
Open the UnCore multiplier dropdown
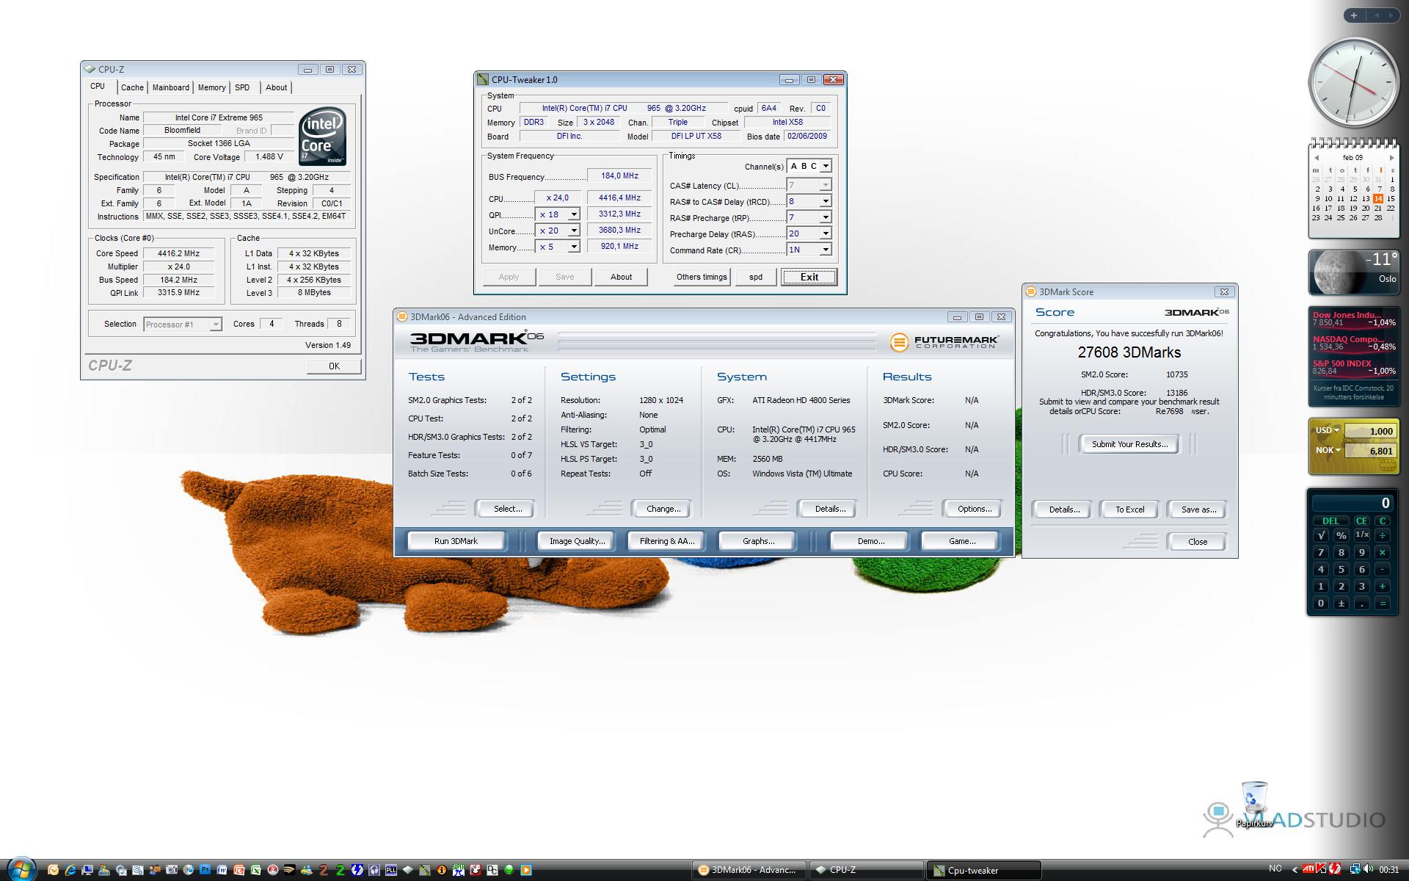point(574,231)
